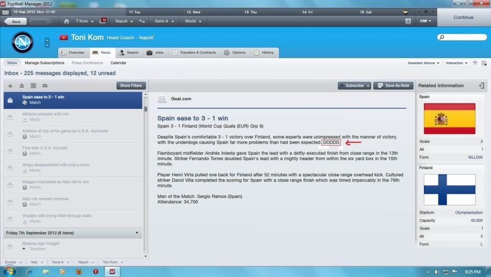Jump to top with double-up arrow icon
Viewport: 491px width, 277px height.
pyautogui.click(x=22, y=85)
